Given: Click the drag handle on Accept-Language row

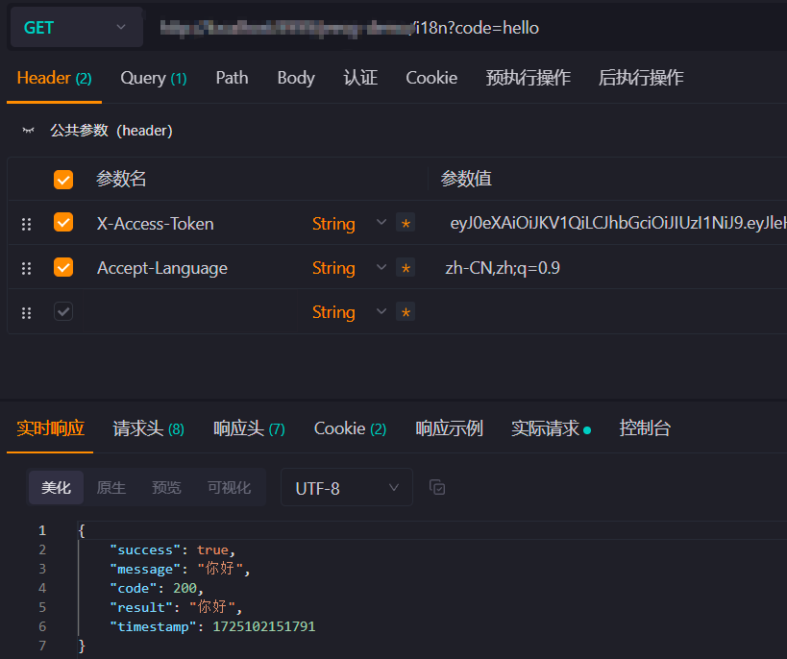Looking at the screenshot, I should tap(26, 267).
